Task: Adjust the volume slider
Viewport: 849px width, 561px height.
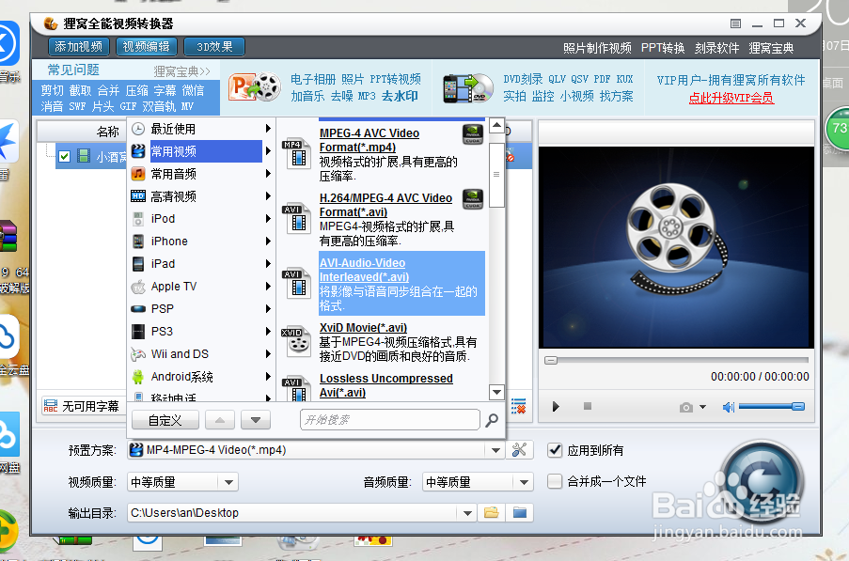Action: click(x=772, y=406)
